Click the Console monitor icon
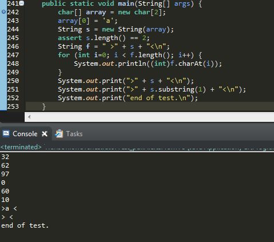The image size is (274, 242). (6, 134)
